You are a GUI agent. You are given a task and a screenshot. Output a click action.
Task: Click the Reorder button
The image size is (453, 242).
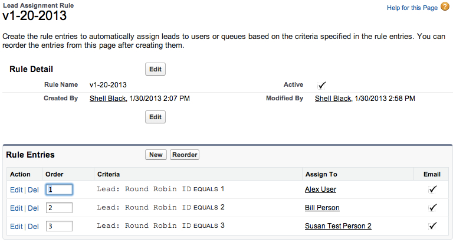click(x=185, y=155)
